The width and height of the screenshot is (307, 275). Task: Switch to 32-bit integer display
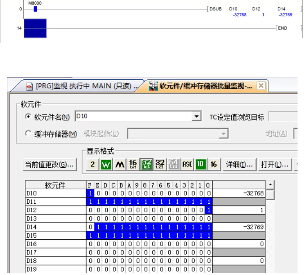pos(147,165)
